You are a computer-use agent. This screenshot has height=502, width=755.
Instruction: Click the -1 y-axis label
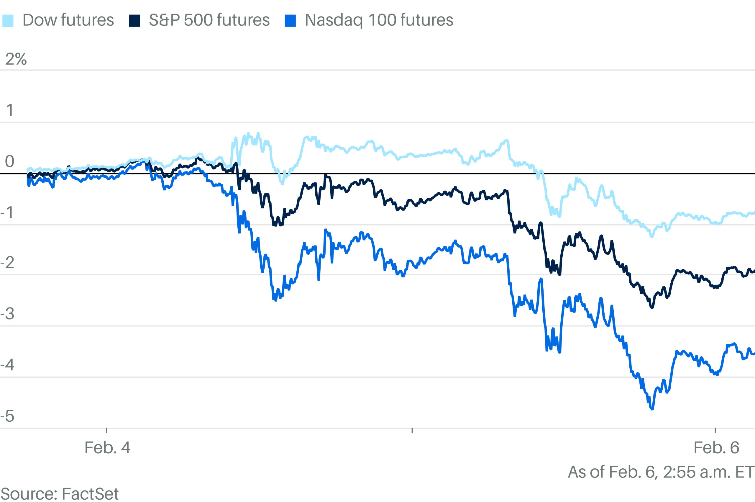[x=7, y=212]
